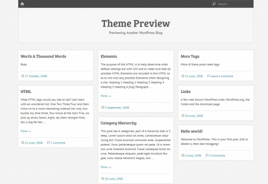Open the Theme Preview site title
The image size is (268, 184).
click(x=136, y=24)
